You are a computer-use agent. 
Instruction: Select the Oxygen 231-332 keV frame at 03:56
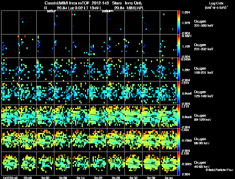[28, 46]
